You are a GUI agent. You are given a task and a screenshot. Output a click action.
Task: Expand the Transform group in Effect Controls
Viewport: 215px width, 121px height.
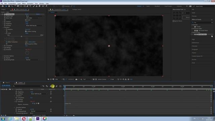(3, 28)
